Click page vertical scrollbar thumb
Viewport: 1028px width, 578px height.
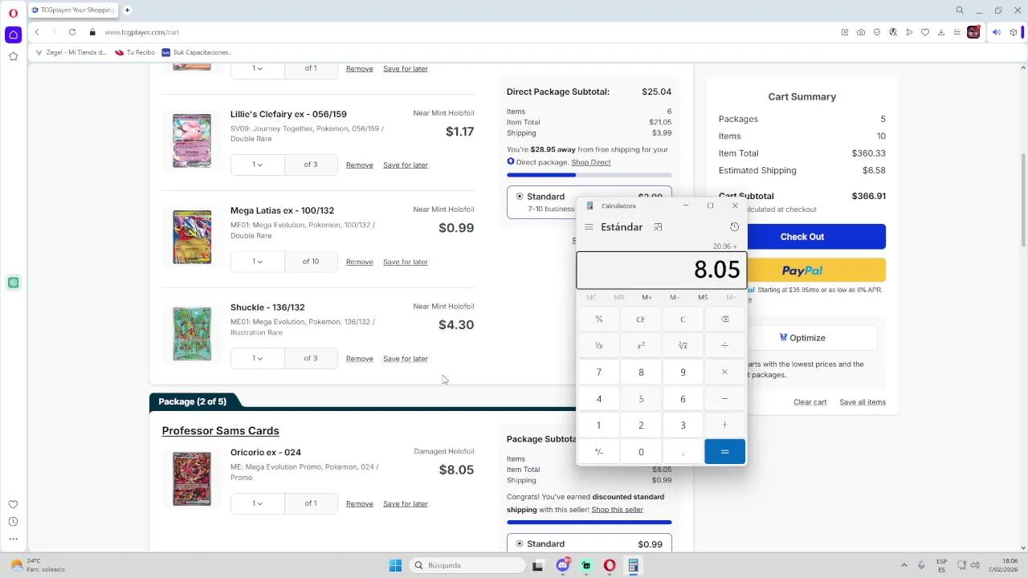tap(1024, 201)
